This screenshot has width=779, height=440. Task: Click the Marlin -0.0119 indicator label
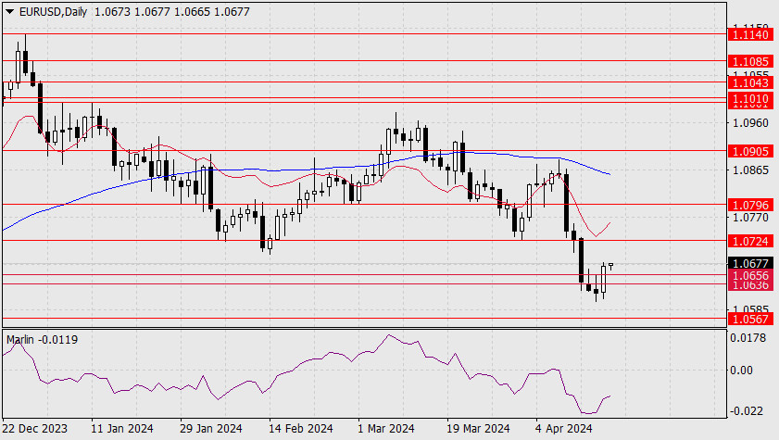click(43, 340)
